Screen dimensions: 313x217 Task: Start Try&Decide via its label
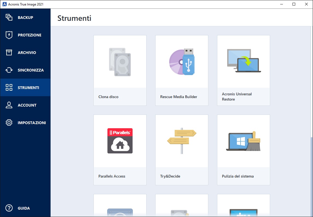(x=170, y=176)
